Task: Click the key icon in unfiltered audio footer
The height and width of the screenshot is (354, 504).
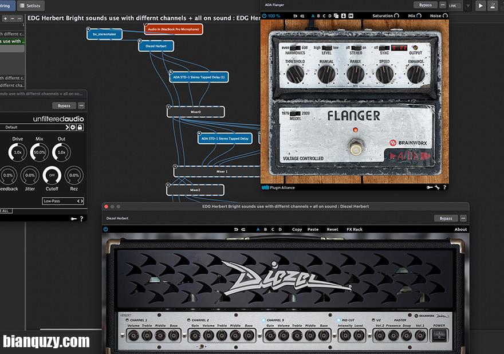Action: [x=74, y=219]
